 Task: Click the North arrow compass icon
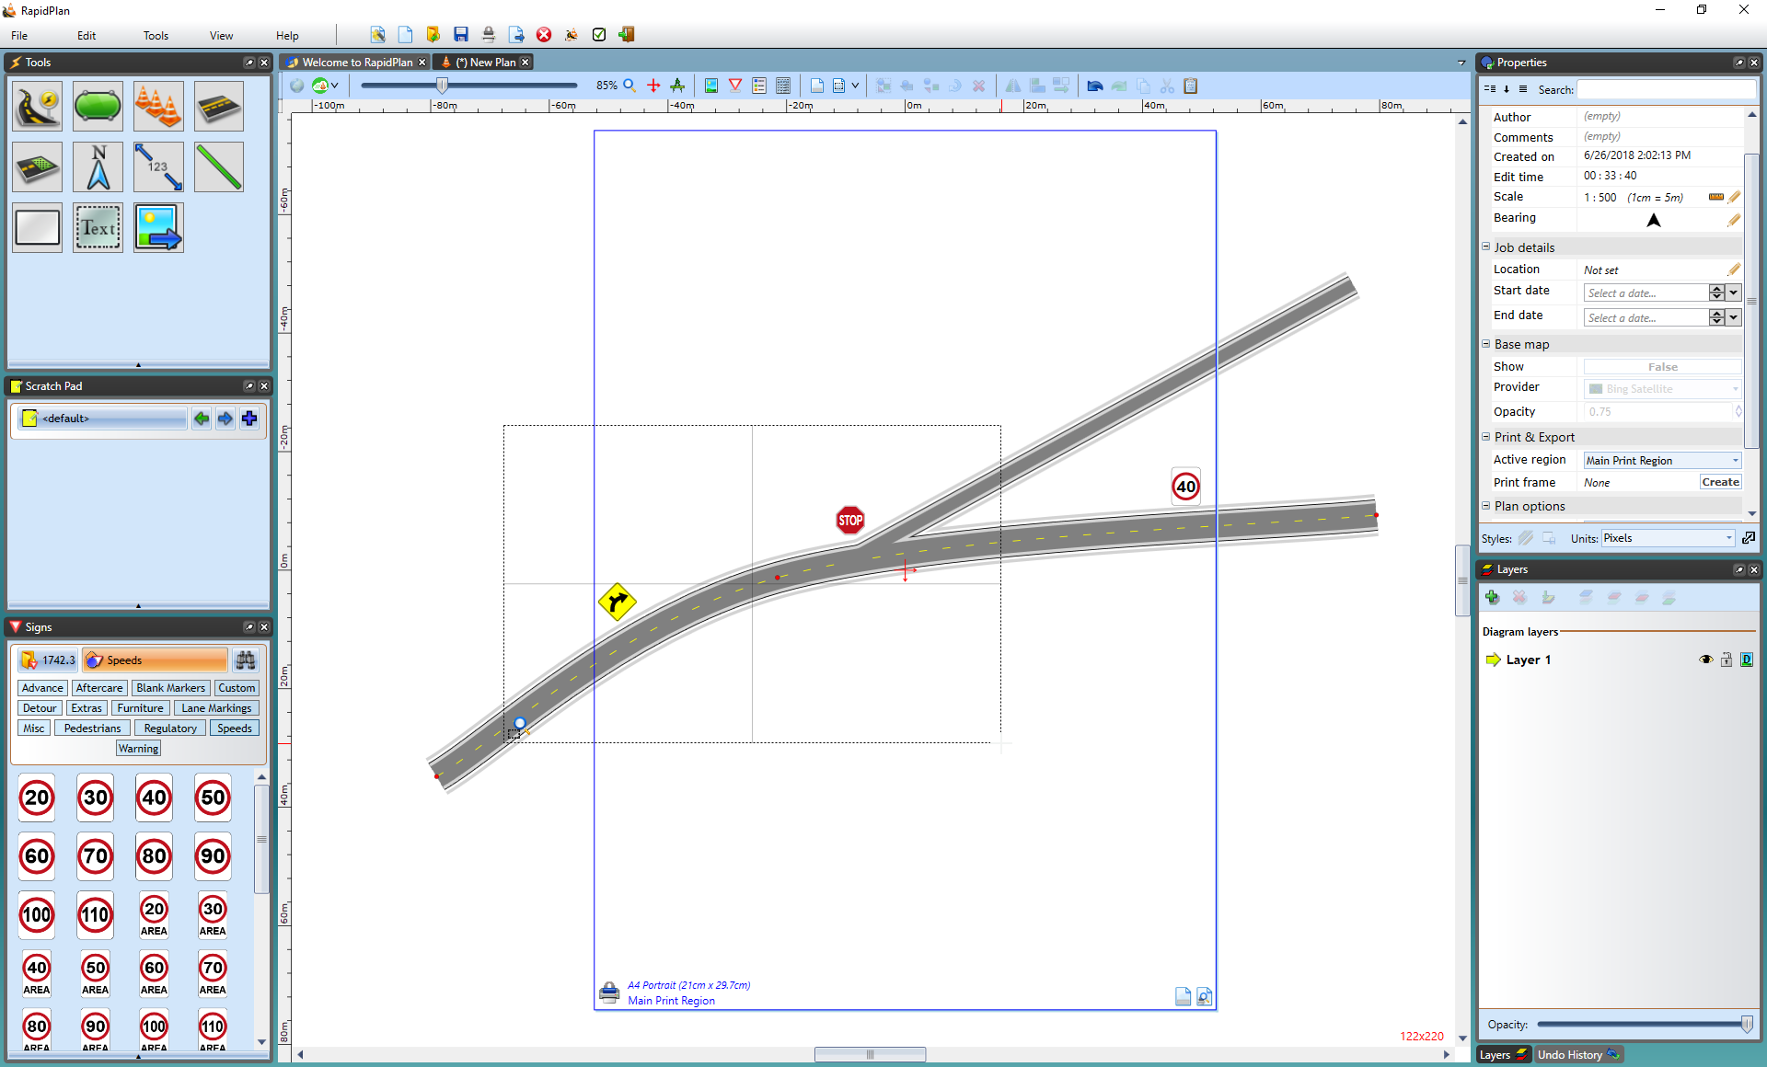98,166
